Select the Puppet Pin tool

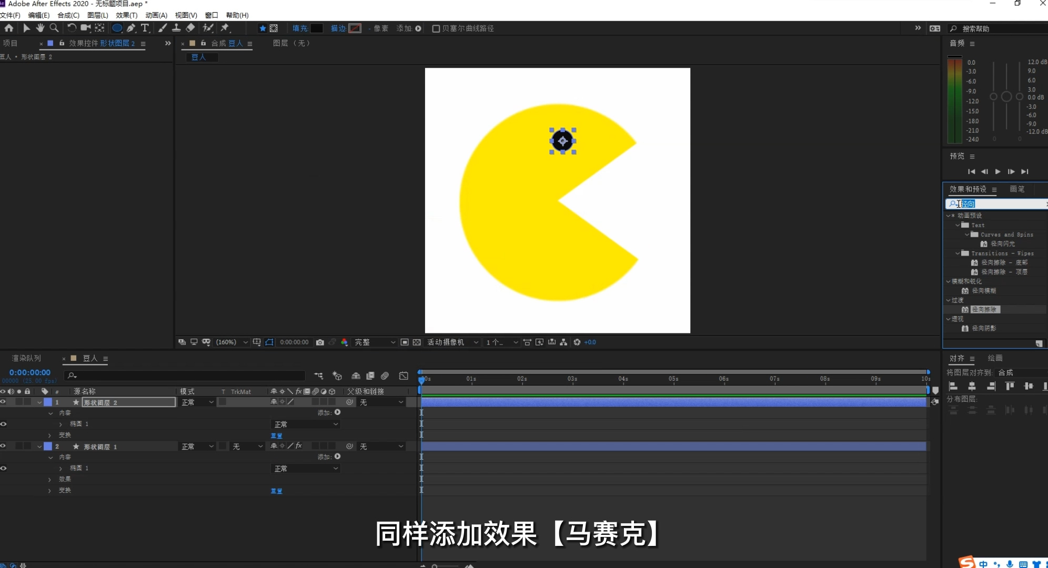point(225,28)
